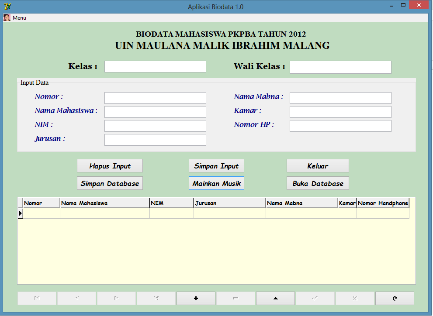Open a database with Buka Database
This screenshot has height=316, width=433.
[x=318, y=183]
